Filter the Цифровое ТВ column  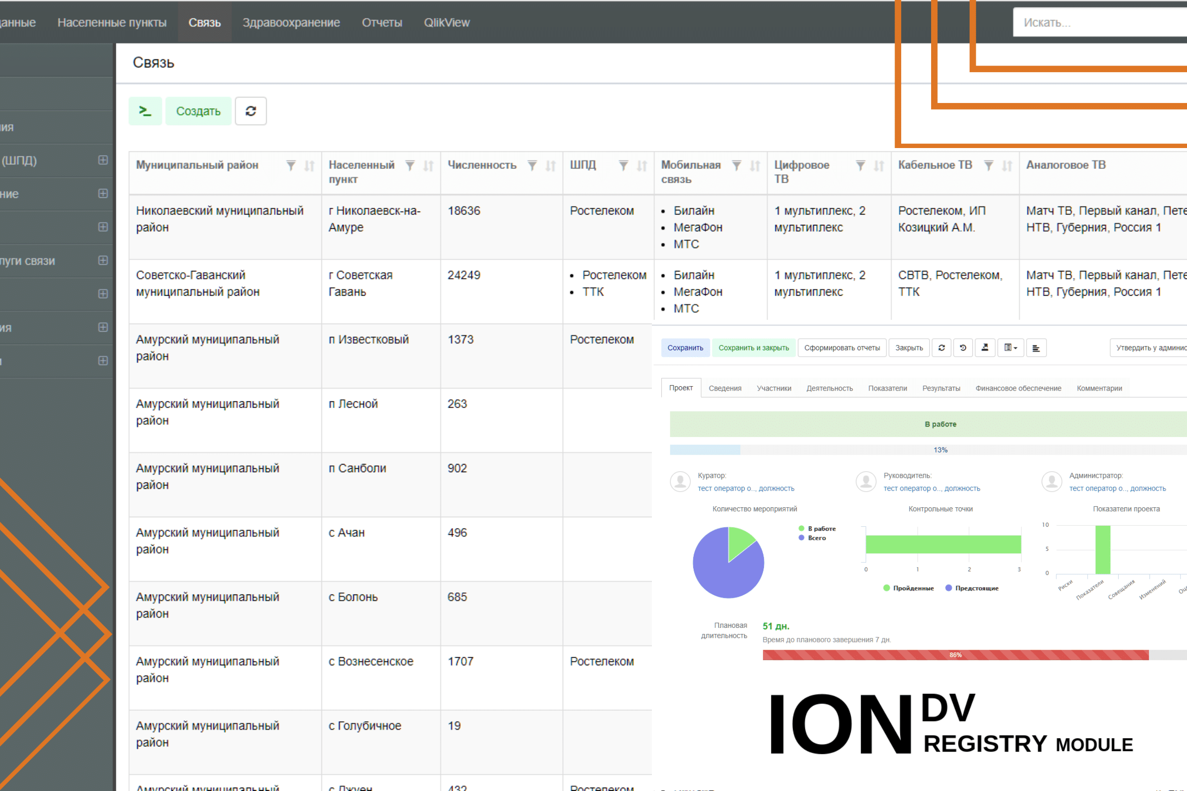click(861, 166)
